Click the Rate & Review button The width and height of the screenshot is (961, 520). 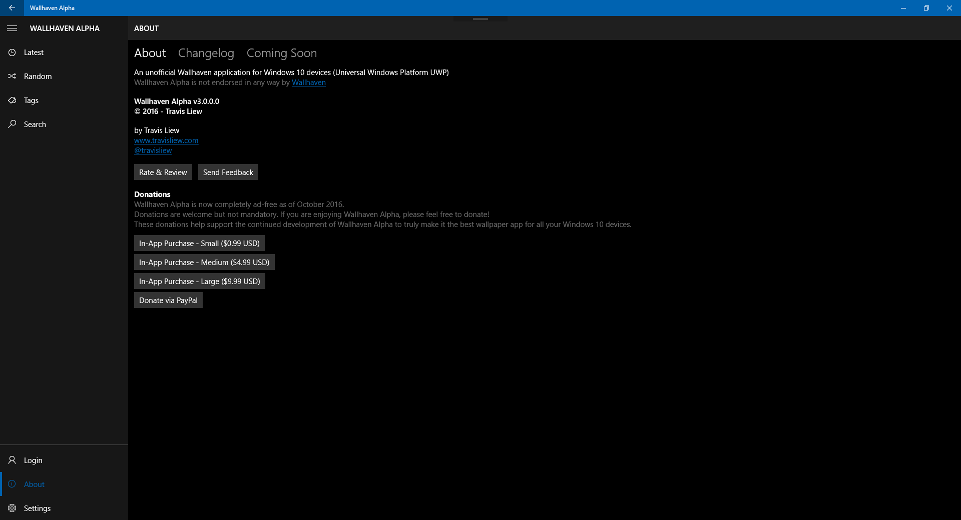(163, 172)
